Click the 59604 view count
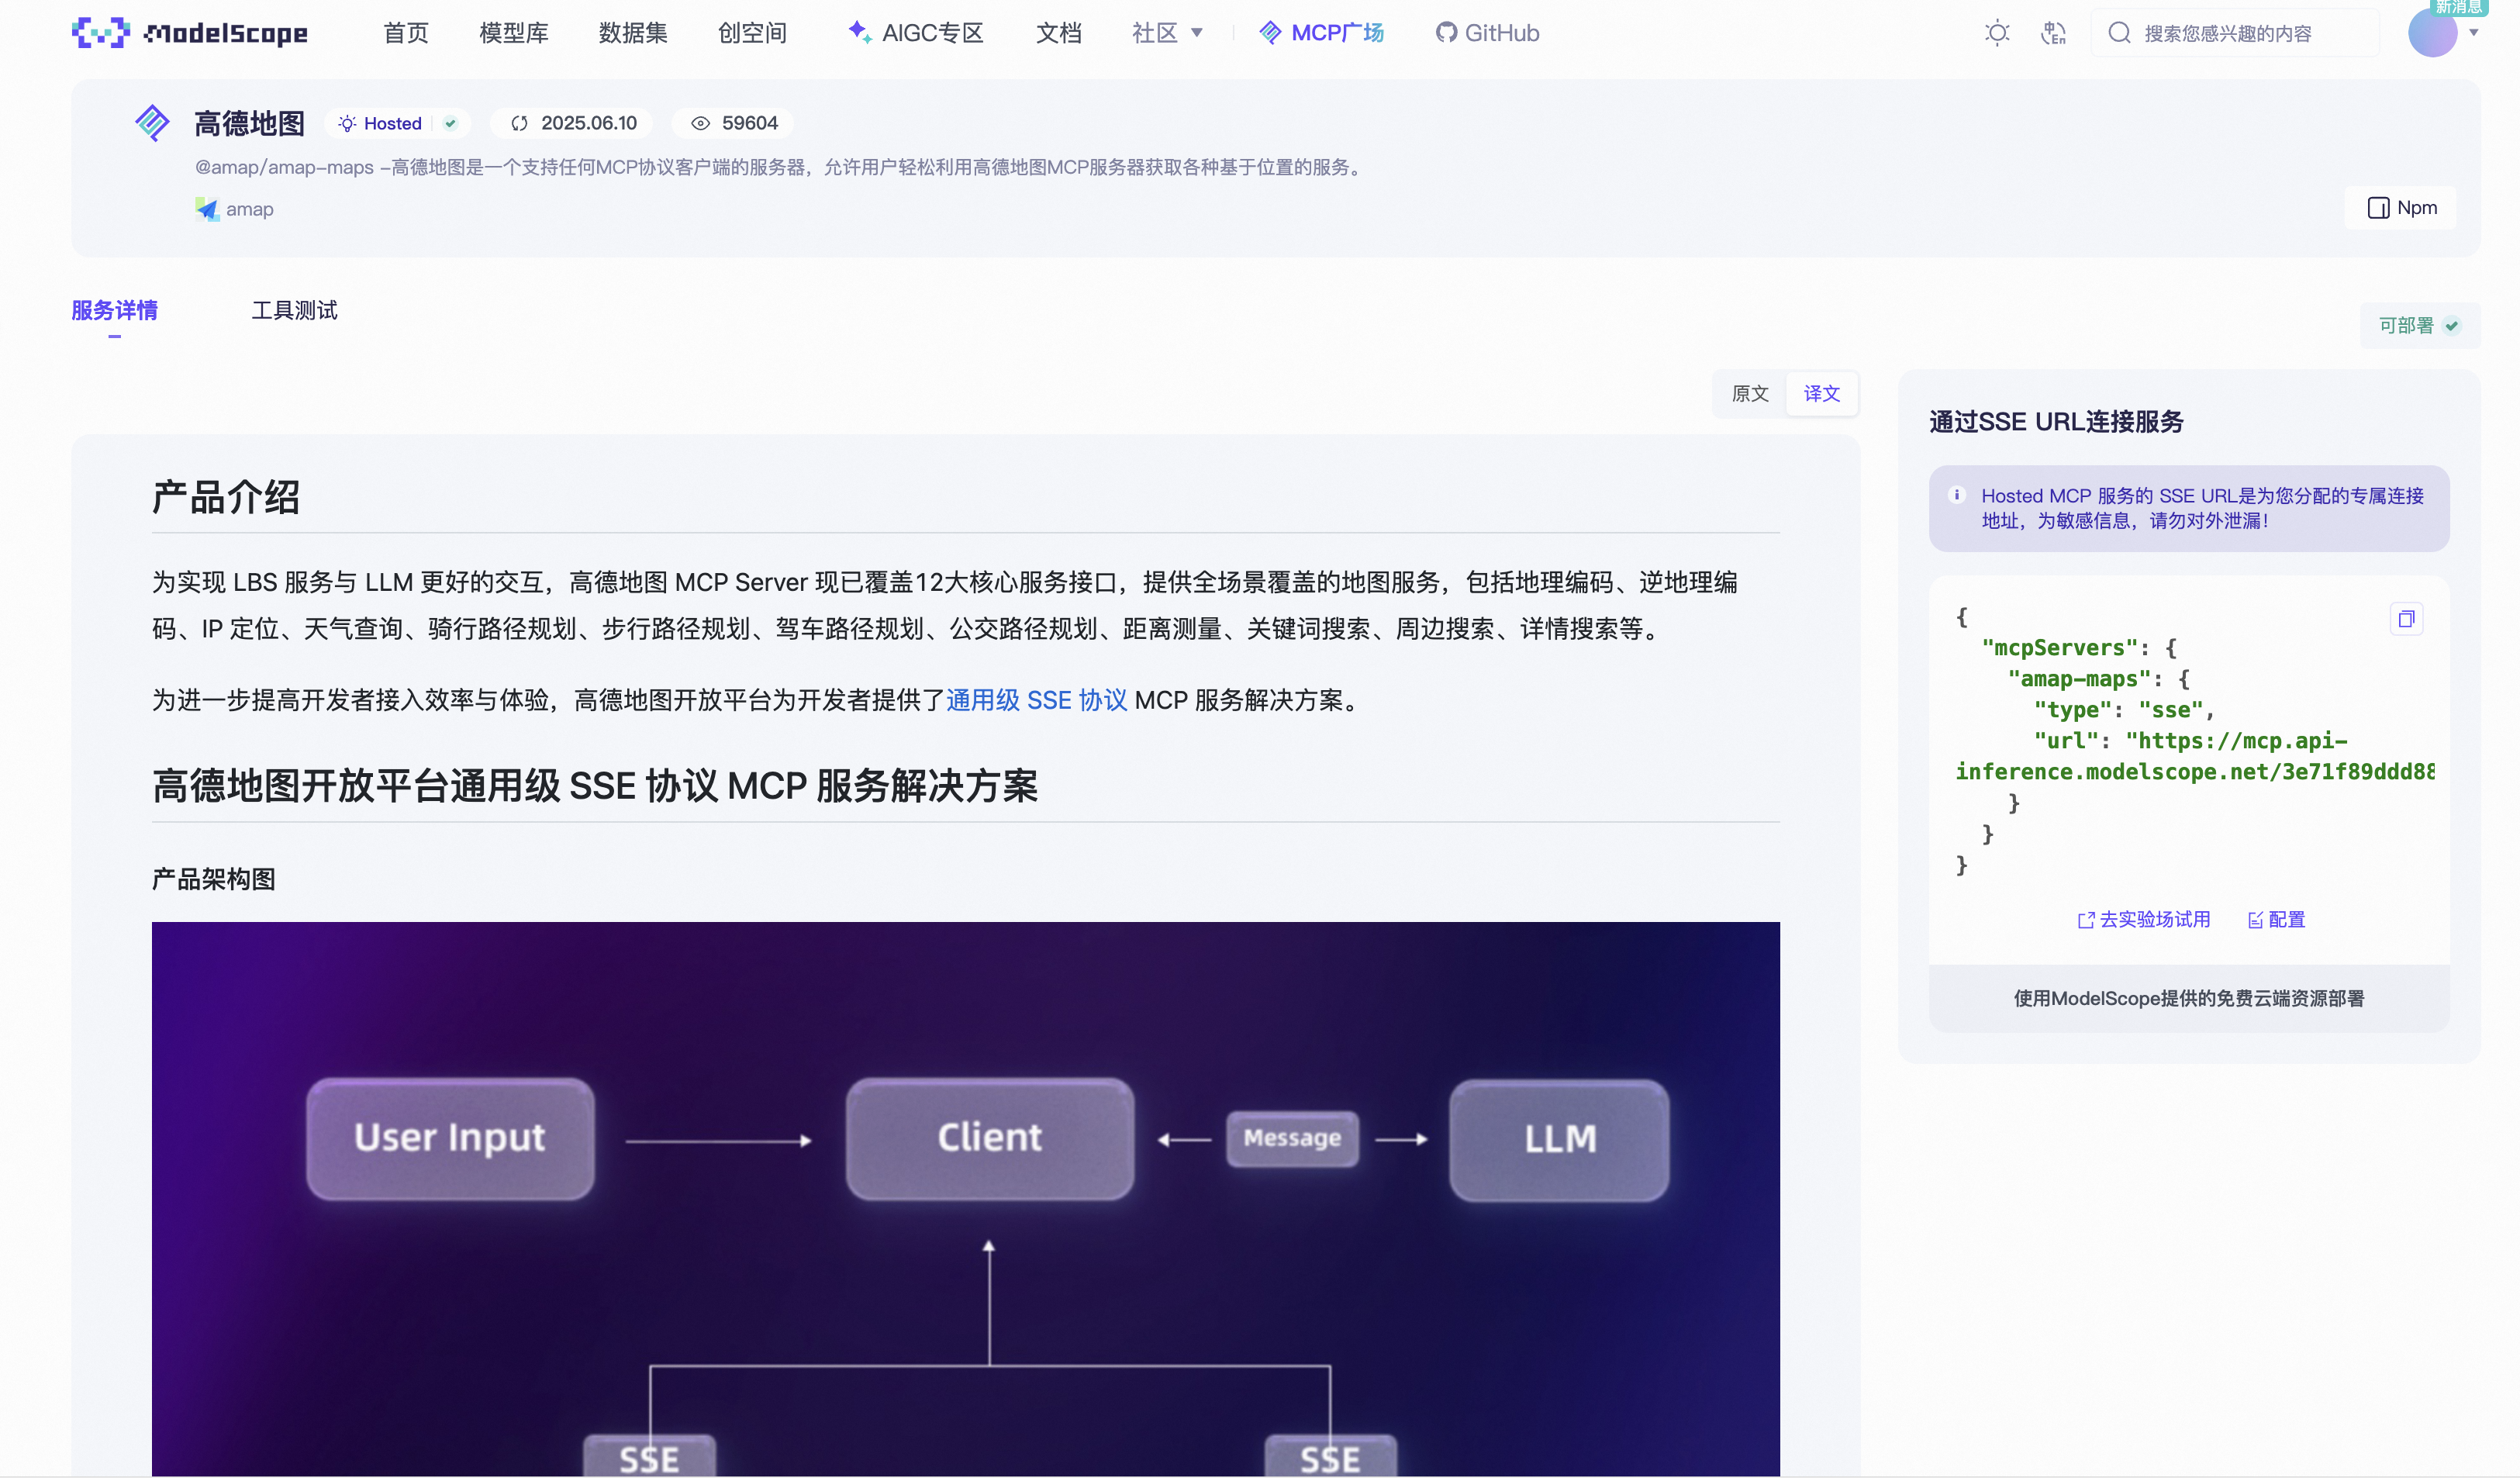 click(x=749, y=123)
